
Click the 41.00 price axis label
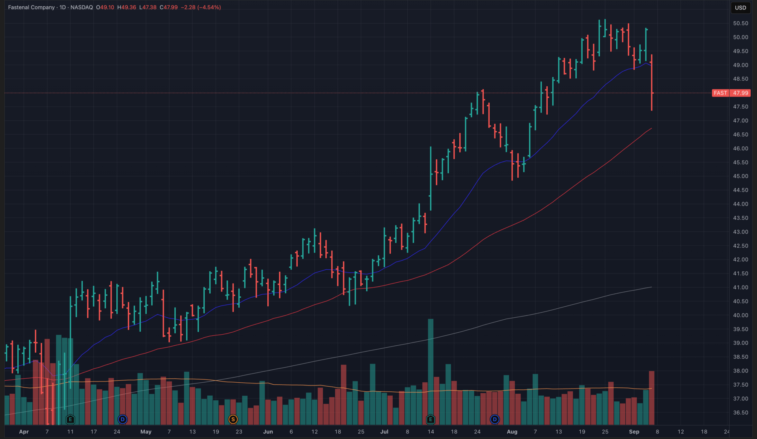pos(740,287)
